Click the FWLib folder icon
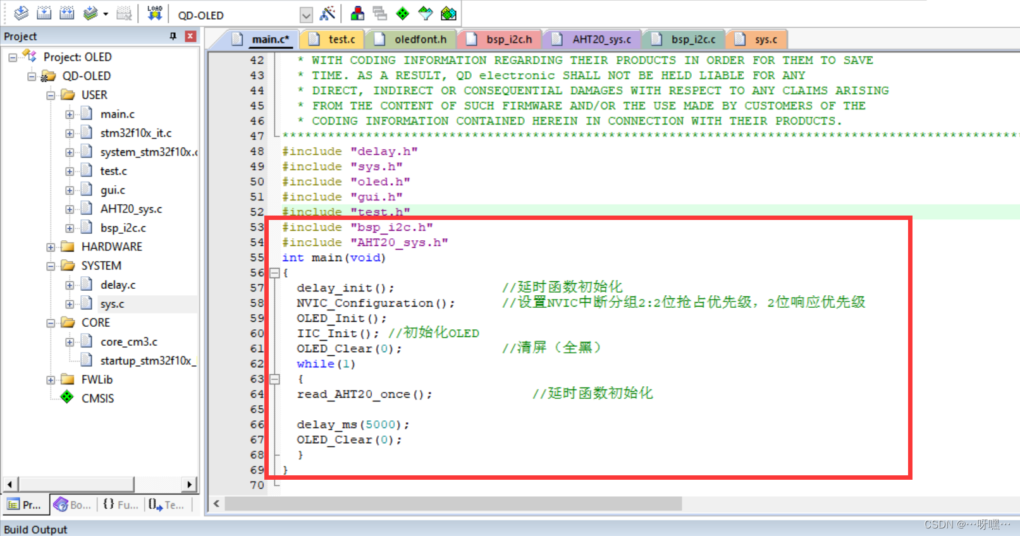Image resolution: width=1020 pixels, height=536 pixels. point(68,379)
